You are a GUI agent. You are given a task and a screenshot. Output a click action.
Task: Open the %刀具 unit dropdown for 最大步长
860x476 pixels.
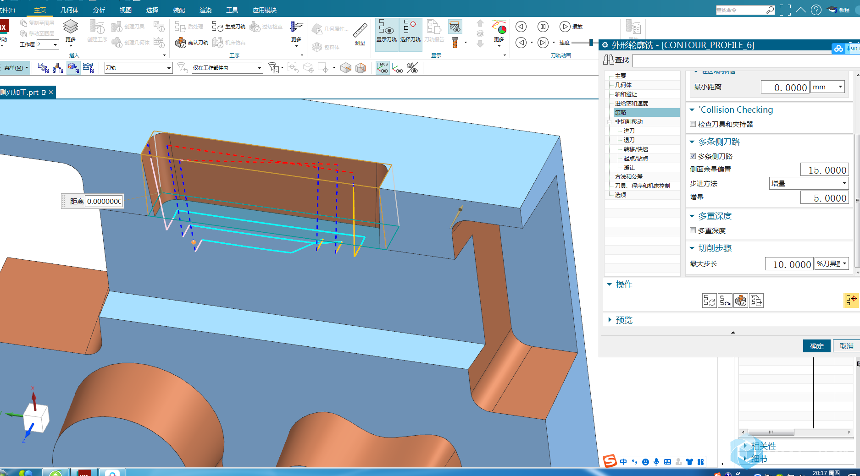point(832,263)
